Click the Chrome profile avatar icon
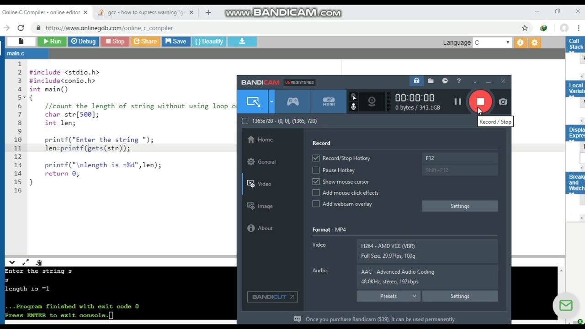This screenshot has height=329, width=585. tap(564, 28)
